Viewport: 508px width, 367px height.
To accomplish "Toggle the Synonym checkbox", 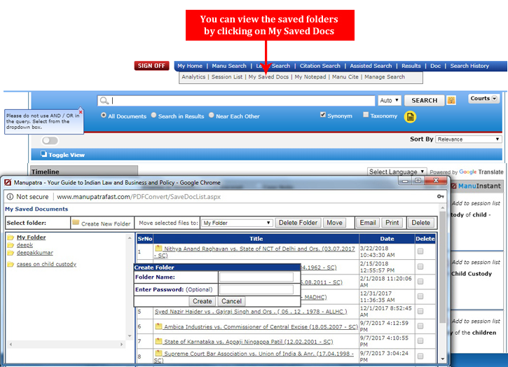I will [x=323, y=115].
